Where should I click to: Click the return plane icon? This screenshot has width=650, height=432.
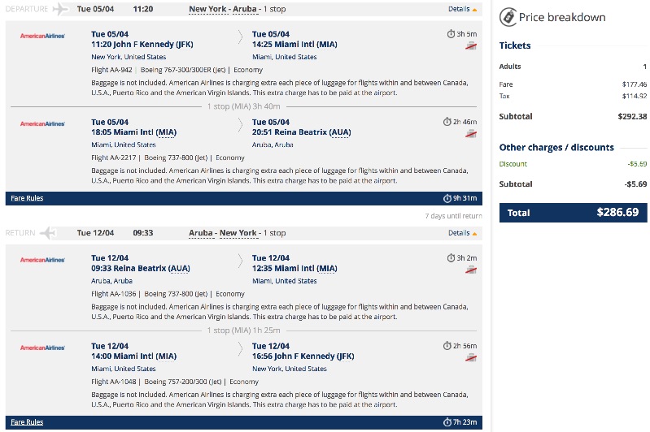(x=47, y=233)
